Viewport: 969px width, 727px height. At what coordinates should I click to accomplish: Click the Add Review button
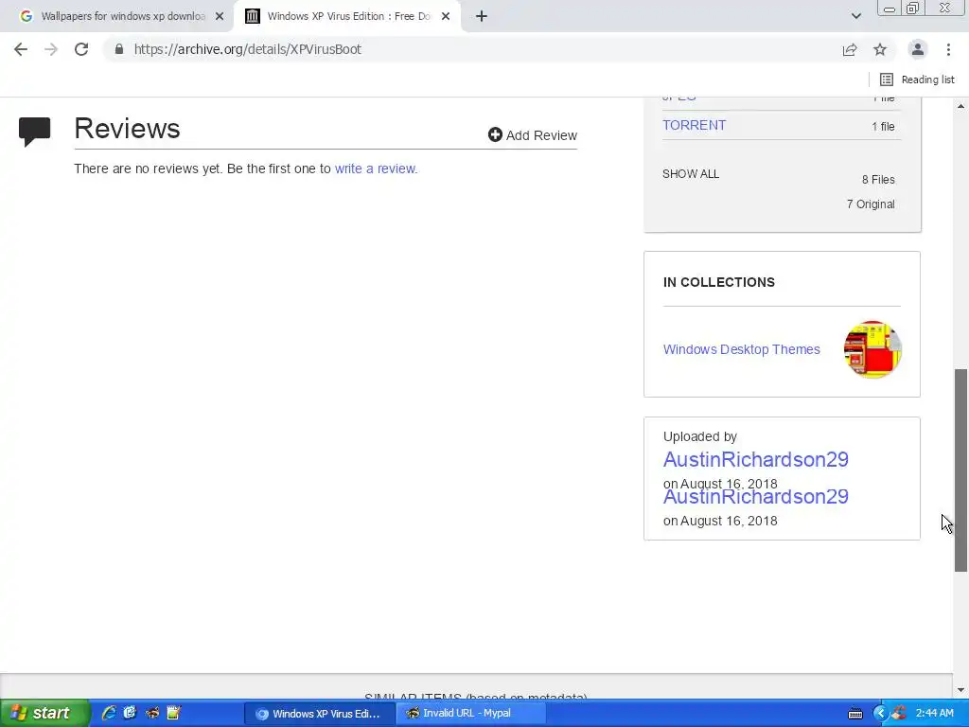tap(533, 134)
